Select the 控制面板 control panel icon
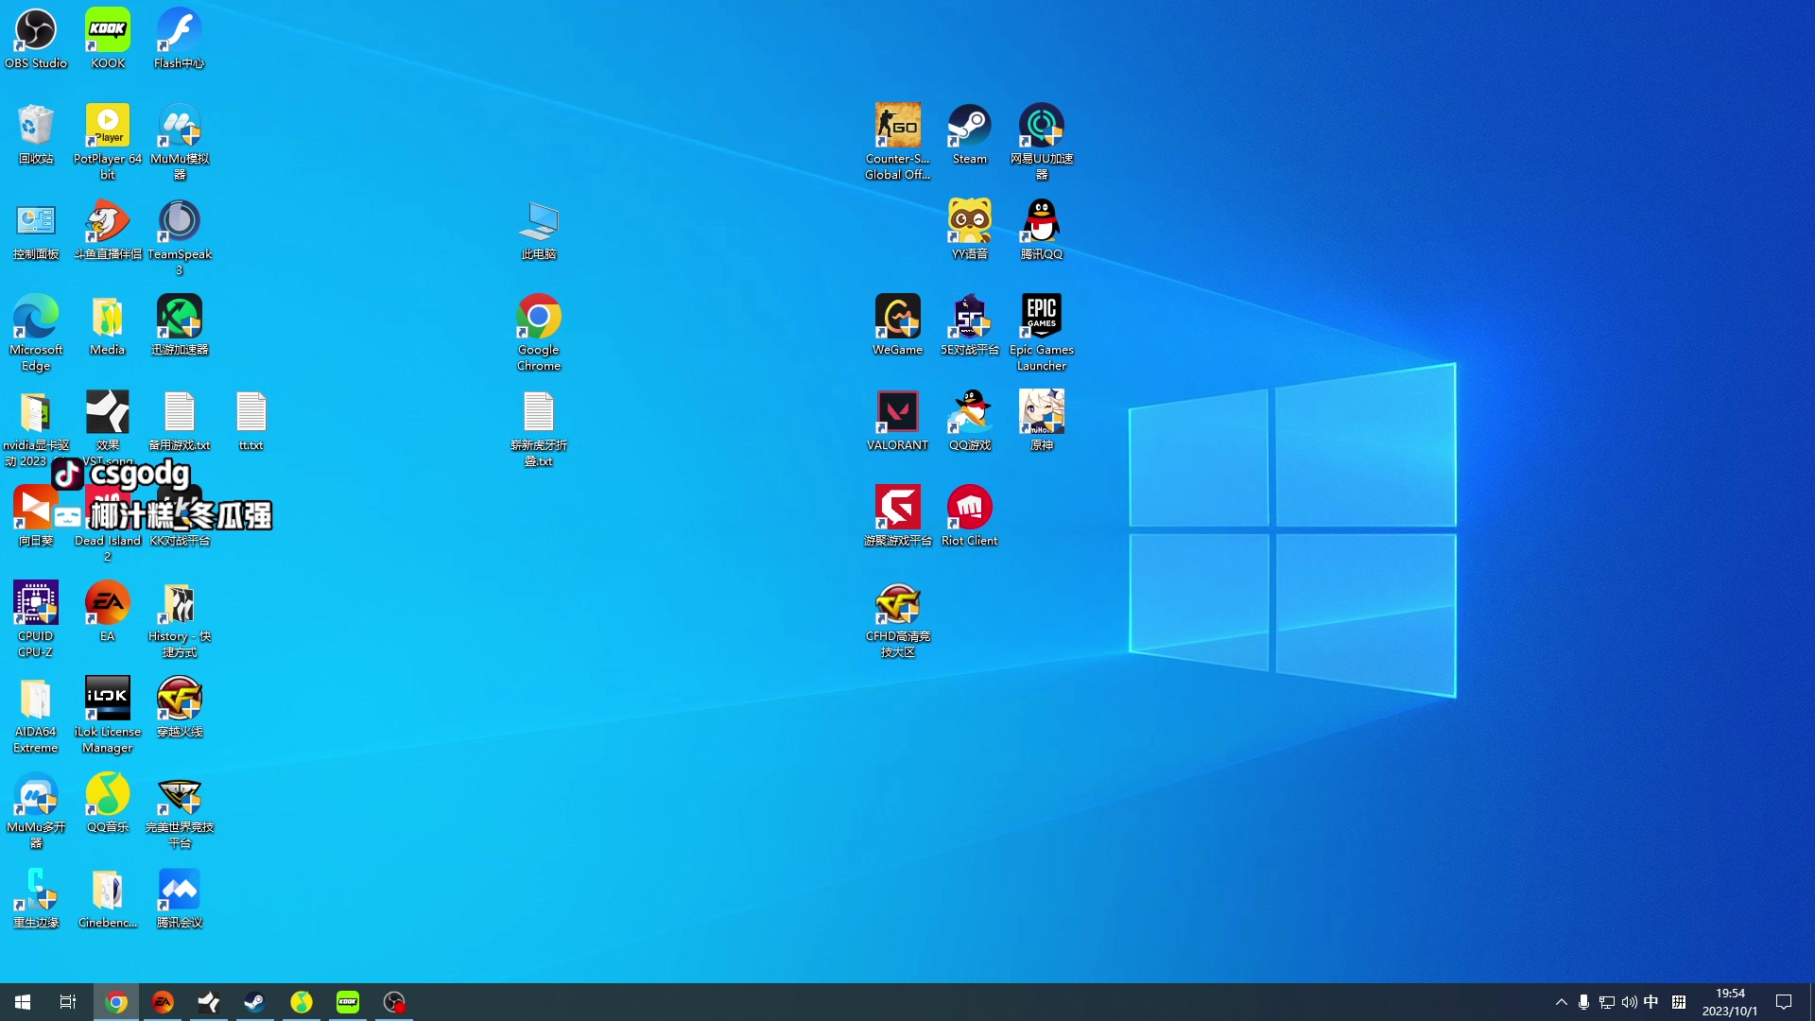The width and height of the screenshot is (1815, 1021). click(36, 230)
